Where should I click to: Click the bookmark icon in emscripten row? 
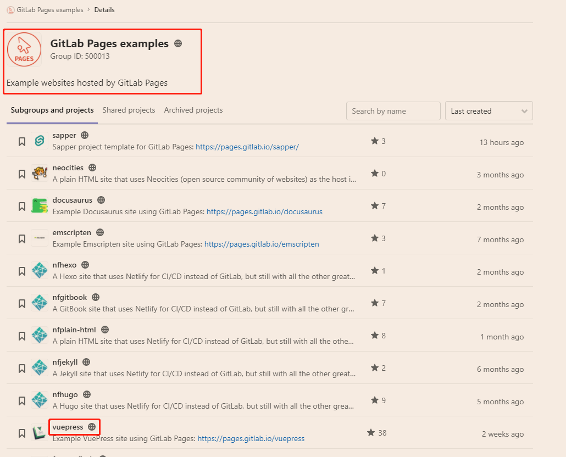pos(22,239)
